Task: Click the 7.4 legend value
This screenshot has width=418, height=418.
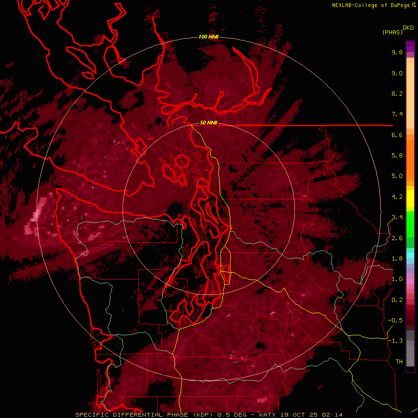Action: pyautogui.click(x=397, y=114)
